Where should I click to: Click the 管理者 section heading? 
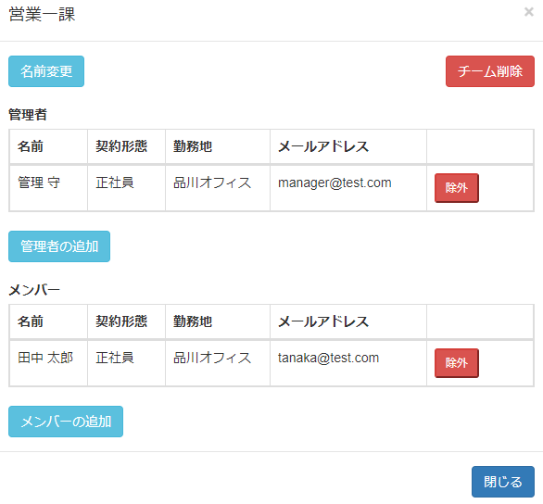28,115
